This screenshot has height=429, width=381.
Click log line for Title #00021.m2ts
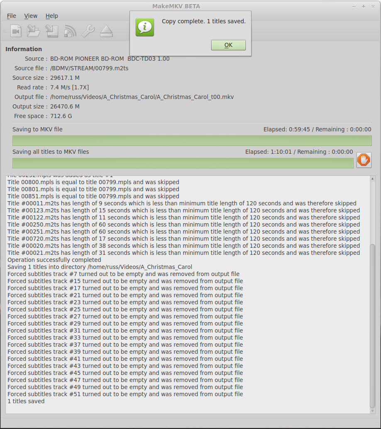183,253
